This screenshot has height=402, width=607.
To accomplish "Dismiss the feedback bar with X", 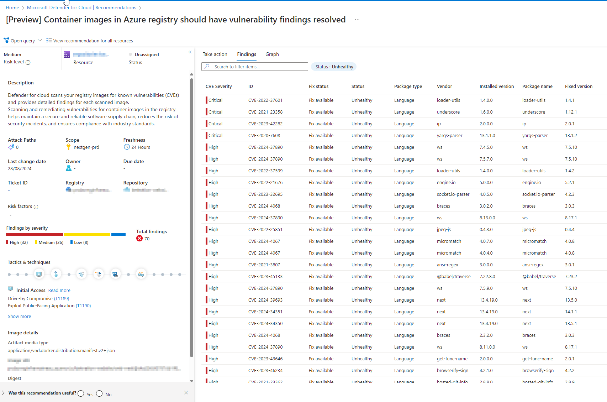I will [x=186, y=392].
